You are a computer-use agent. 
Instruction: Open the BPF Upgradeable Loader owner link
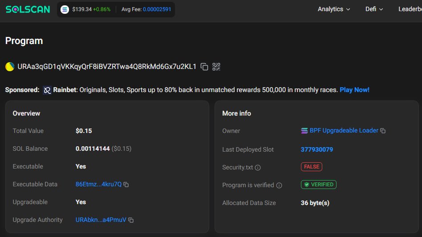[344, 131]
